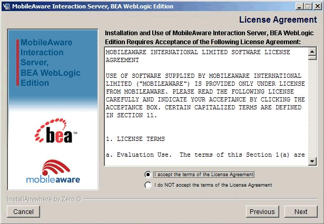The image size is (324, 224).
Task: Click '1. LICENSE TERMS' heading text
Action: click(x=135, y=139)
